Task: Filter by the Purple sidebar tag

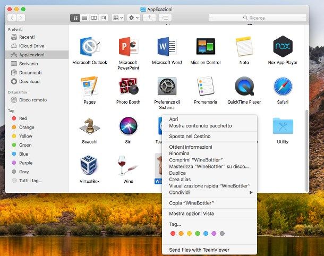Action: [x=37, y=163]
